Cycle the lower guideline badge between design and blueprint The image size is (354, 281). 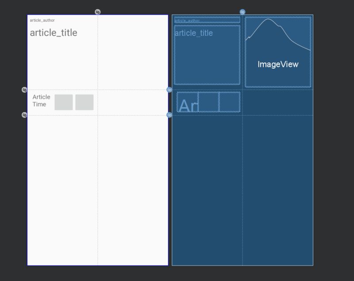coord(169,115)
